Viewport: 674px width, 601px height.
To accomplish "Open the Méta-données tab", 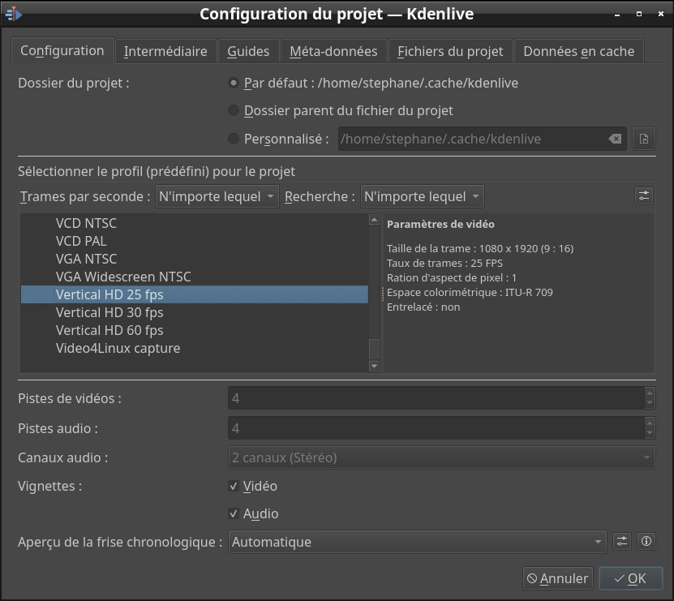I will click(333, 51).
